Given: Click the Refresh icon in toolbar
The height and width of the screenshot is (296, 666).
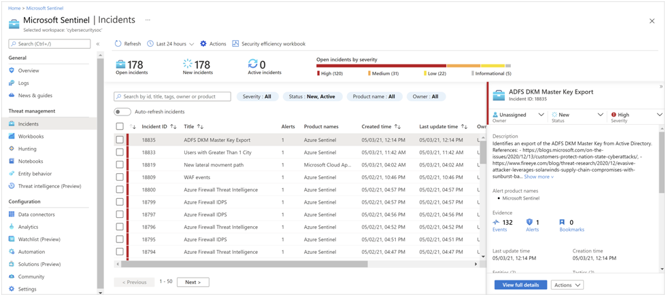Looking at the screenshot, I should (x=118, y=43).
